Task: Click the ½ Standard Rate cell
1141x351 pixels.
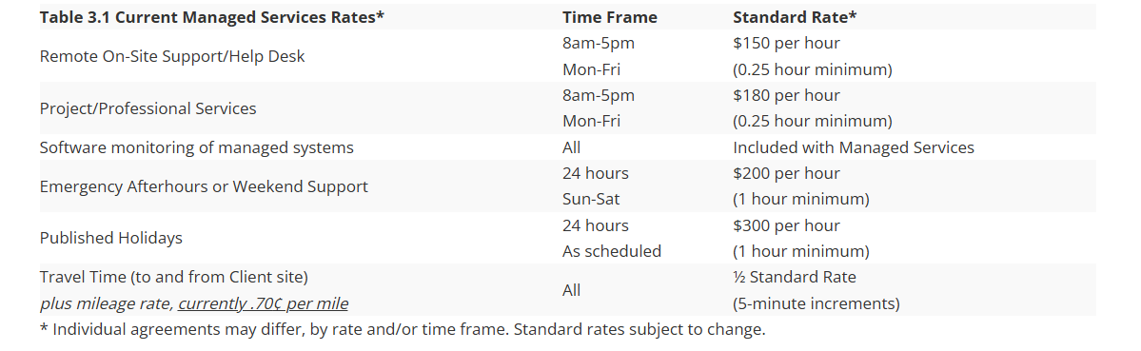Action: 795,277
